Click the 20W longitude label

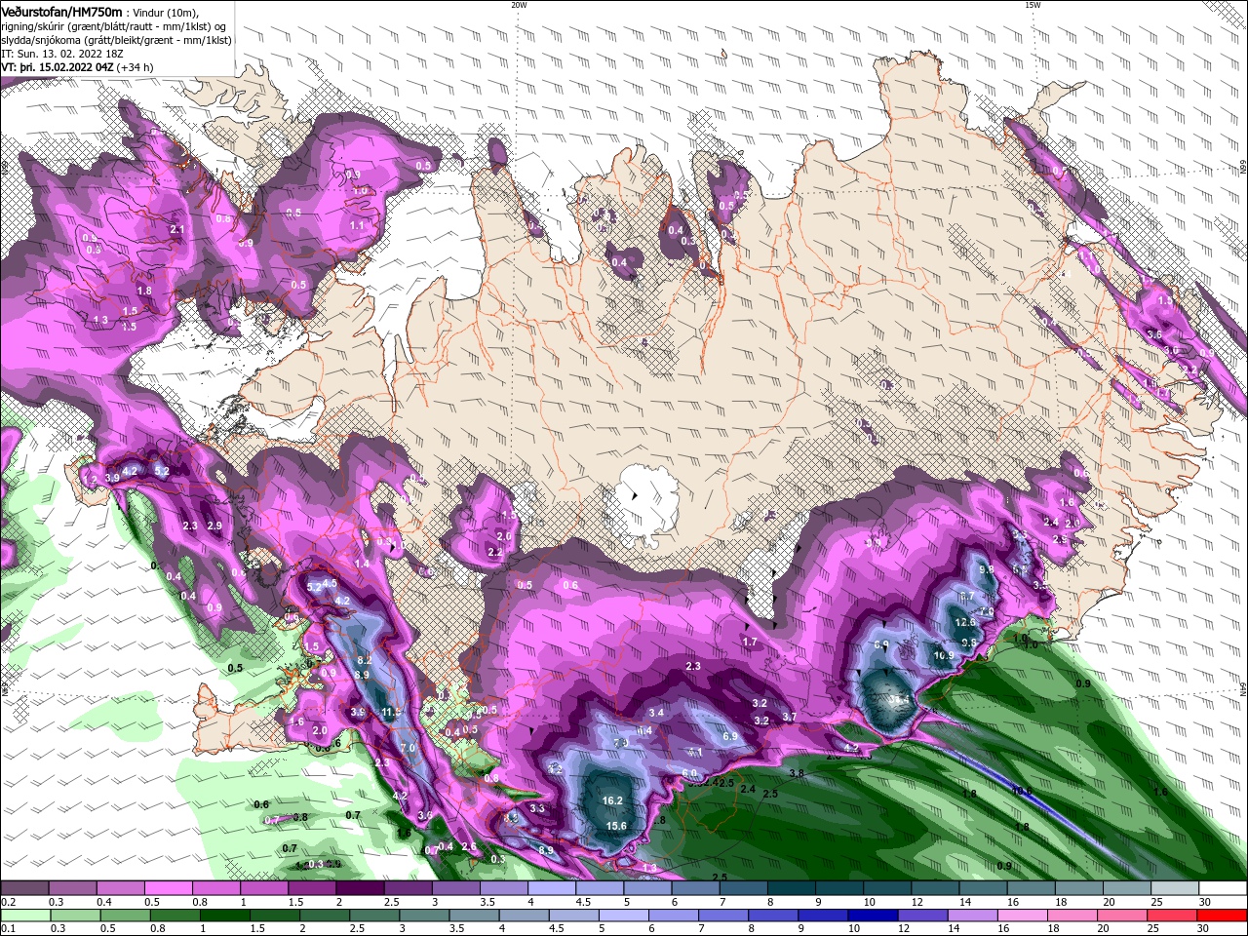pos(519,5)
